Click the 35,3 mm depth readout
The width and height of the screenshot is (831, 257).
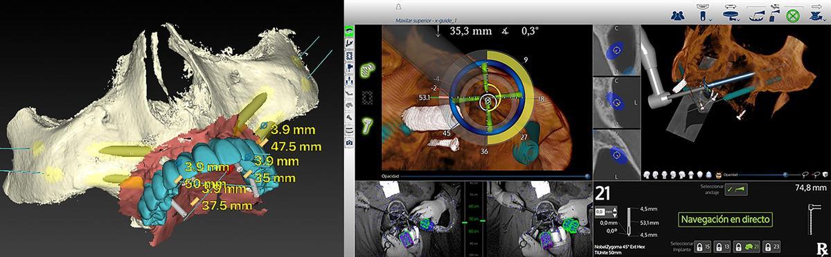pos(471,31)
